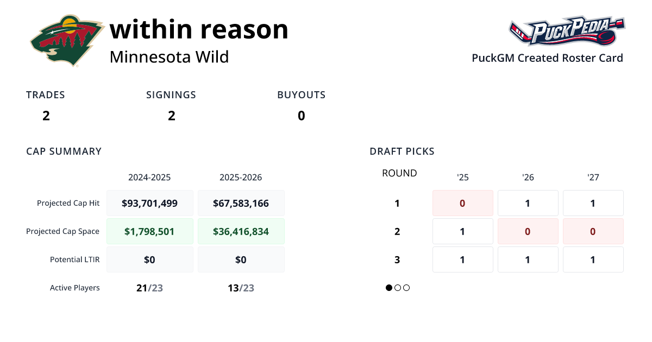
Task: Click the 2027 first-round pick cell
Action: [593, 204]
